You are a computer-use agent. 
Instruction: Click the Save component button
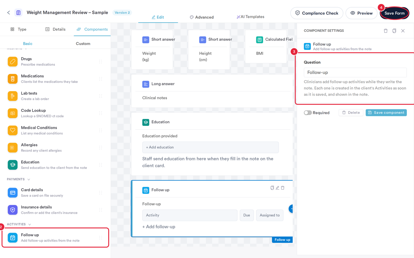coord(386,113)
